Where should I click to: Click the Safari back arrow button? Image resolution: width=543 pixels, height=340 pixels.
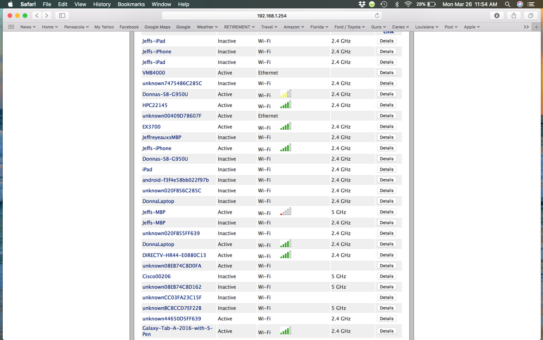tap(37, 16)
